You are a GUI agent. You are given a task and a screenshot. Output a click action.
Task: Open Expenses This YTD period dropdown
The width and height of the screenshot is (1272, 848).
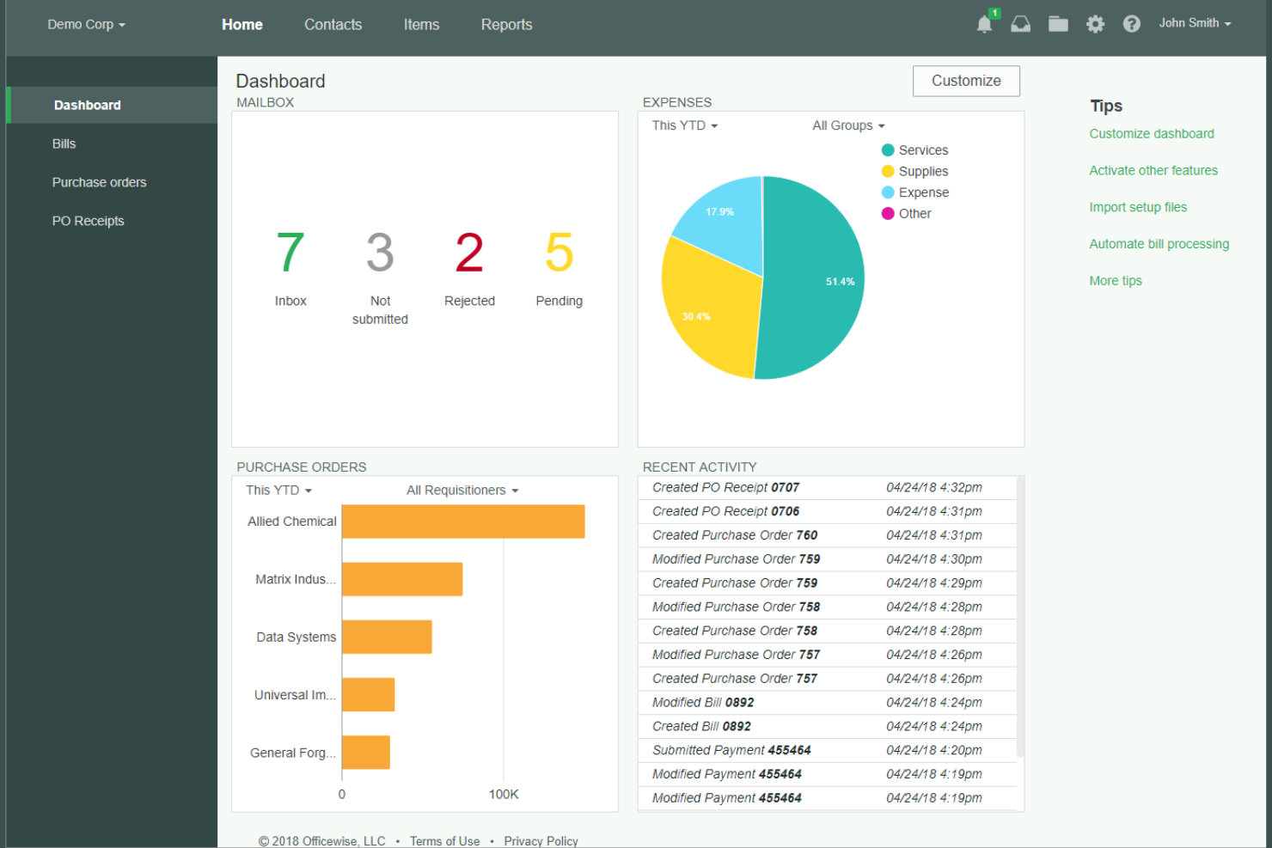[x=684, y=125]
